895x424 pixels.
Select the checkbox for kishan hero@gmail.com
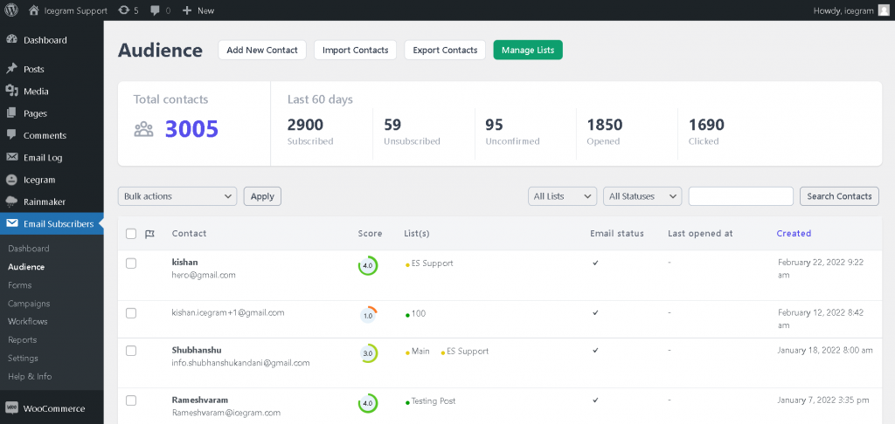pyautogui.click(x=131, y=263)
